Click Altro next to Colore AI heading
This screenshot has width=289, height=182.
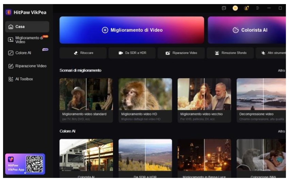[282, 131]
